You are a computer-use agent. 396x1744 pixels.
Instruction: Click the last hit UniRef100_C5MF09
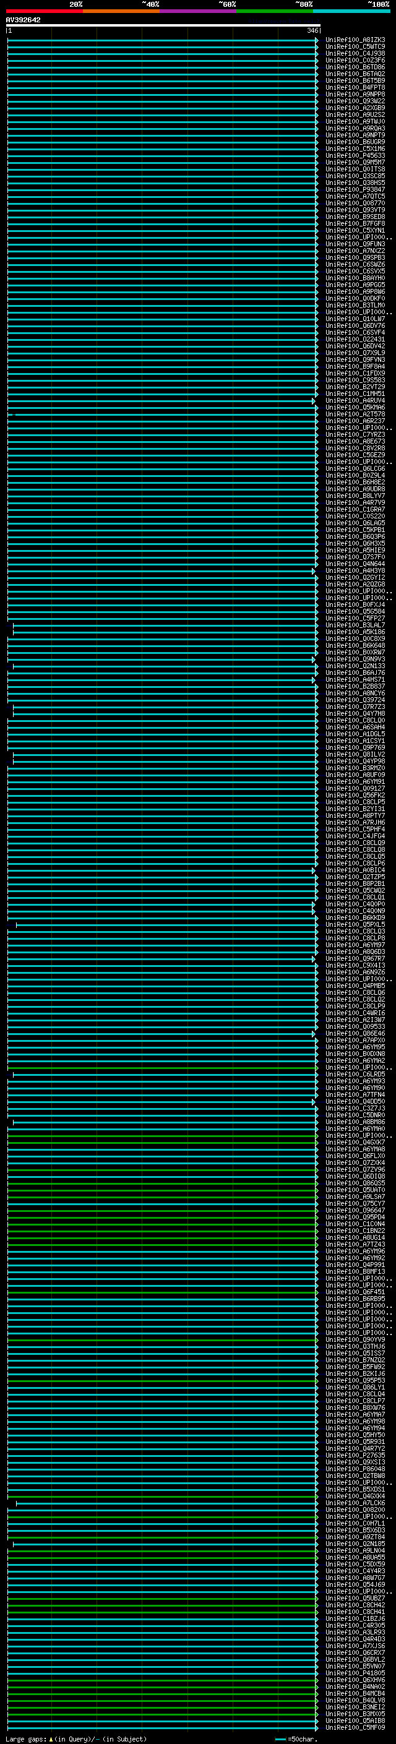pyautogui.click(x=355, y=1727)
